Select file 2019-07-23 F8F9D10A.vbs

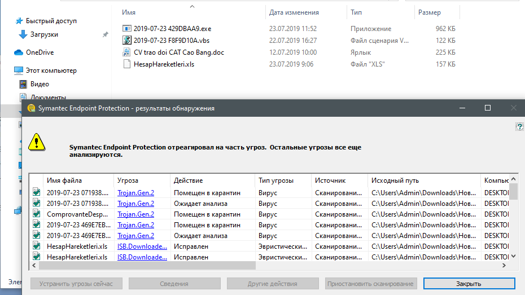(x=172, y=41)
